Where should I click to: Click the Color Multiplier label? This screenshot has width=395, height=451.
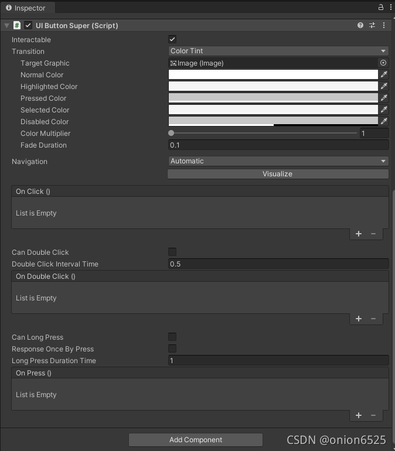click(46, 133)
